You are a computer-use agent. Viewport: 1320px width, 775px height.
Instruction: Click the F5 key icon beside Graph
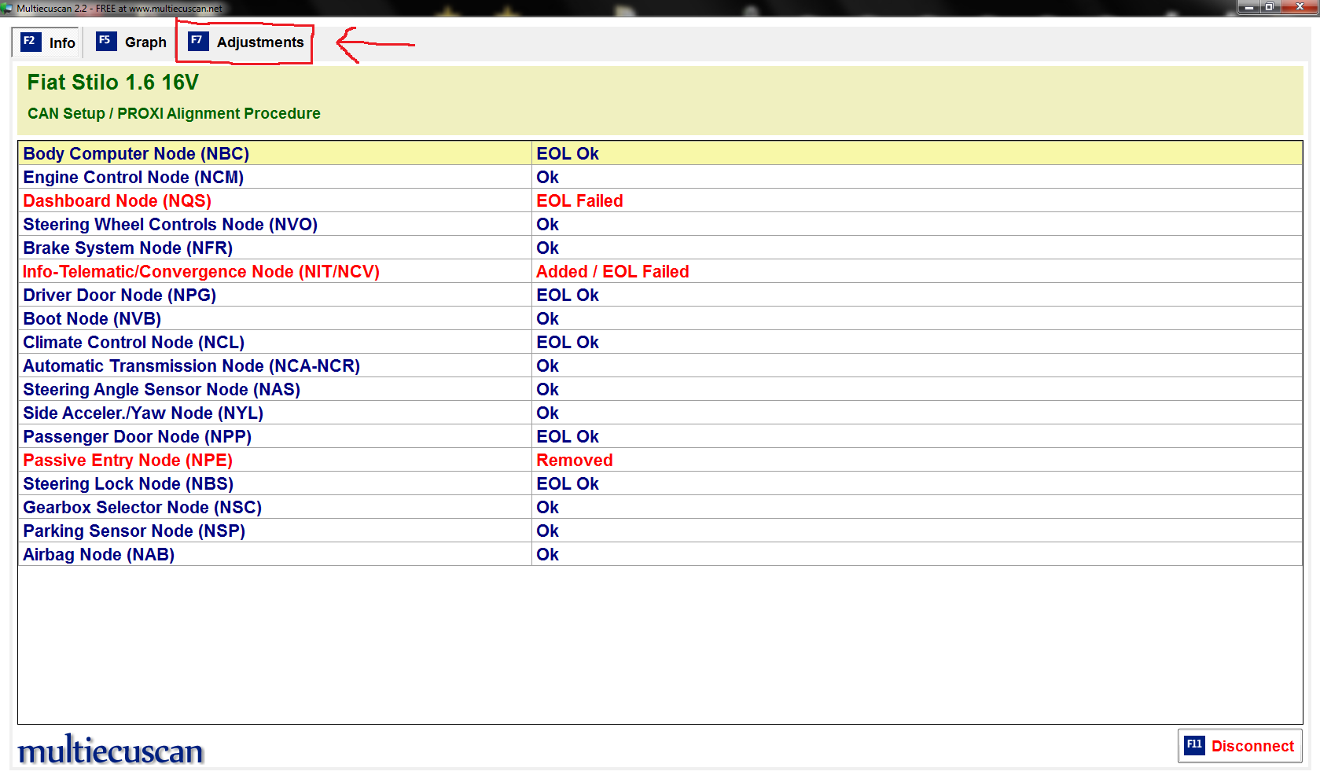pyautogui.click(x=106, y=41)
